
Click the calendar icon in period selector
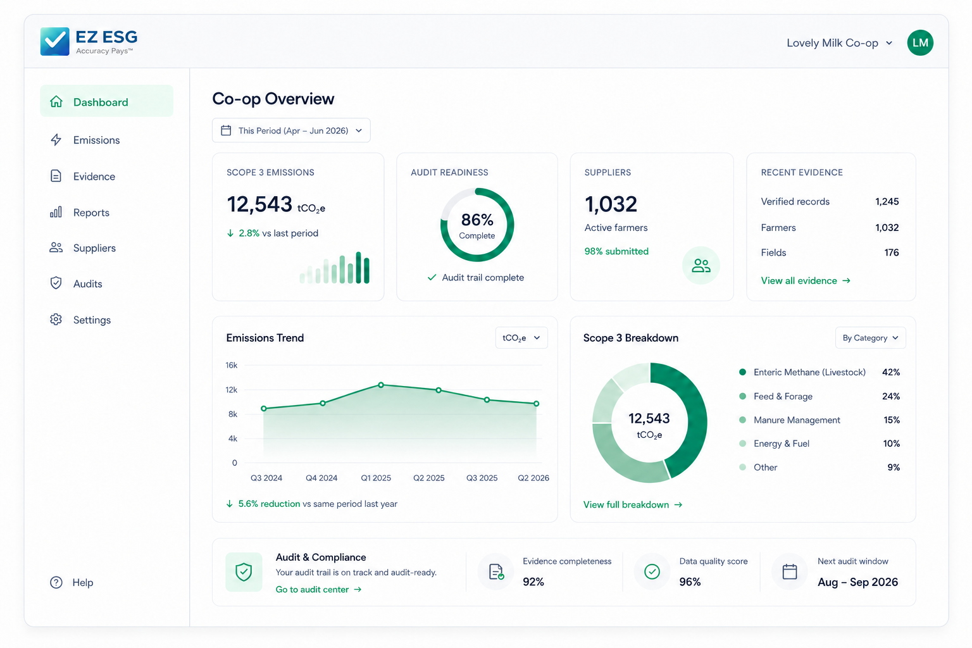(x=226, y=130)
